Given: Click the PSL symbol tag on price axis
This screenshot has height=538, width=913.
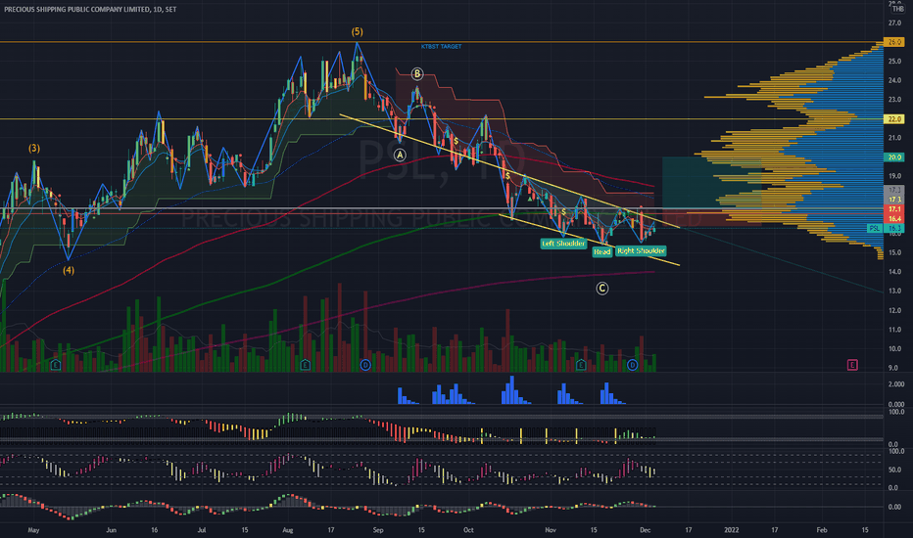Looking at the screenshot, I should 875,229.
